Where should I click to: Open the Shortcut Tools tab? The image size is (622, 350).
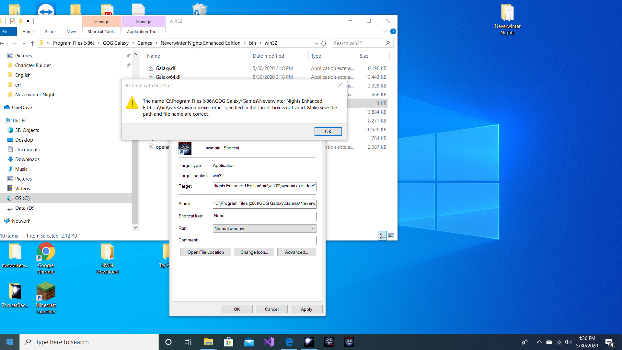click(x=101, y=31)
